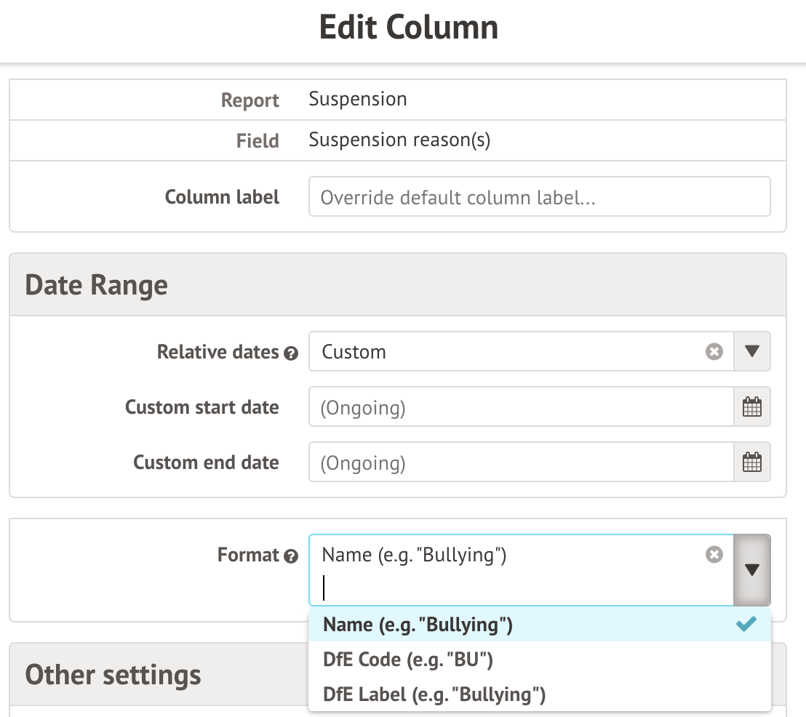
Task: Click inside the Format search text box
Action: point(509,587)
